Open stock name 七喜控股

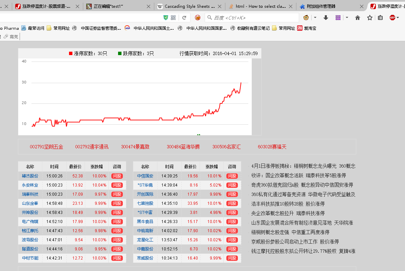145,203
